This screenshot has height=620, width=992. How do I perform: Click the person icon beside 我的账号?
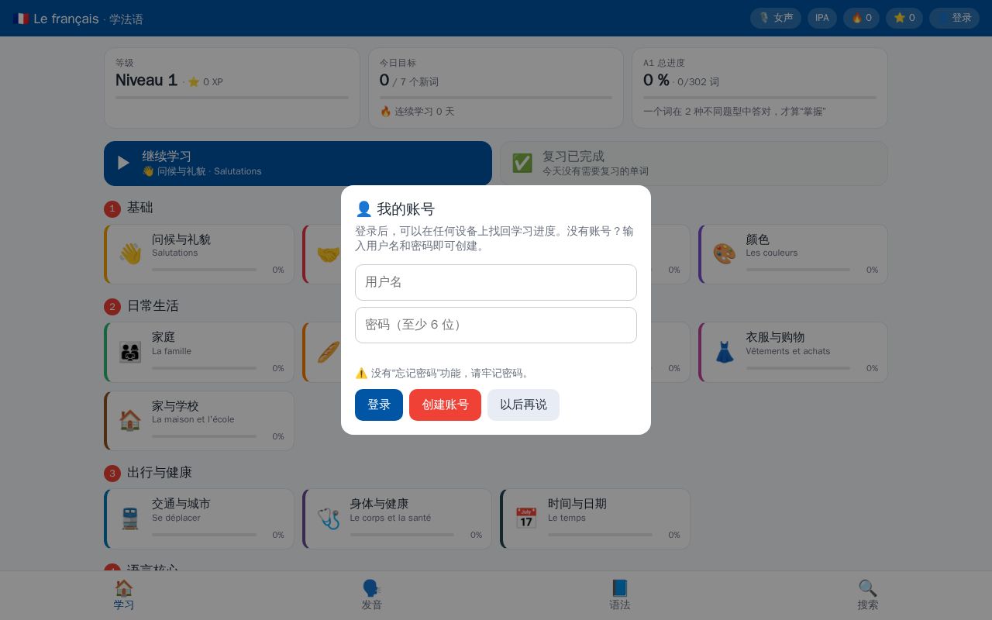click(363, 209)
